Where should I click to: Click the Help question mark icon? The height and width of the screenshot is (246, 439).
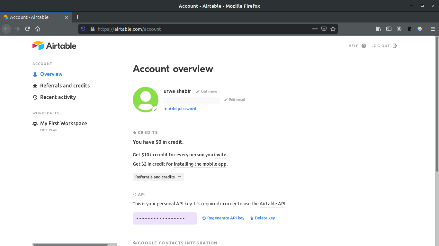point(364,46)
